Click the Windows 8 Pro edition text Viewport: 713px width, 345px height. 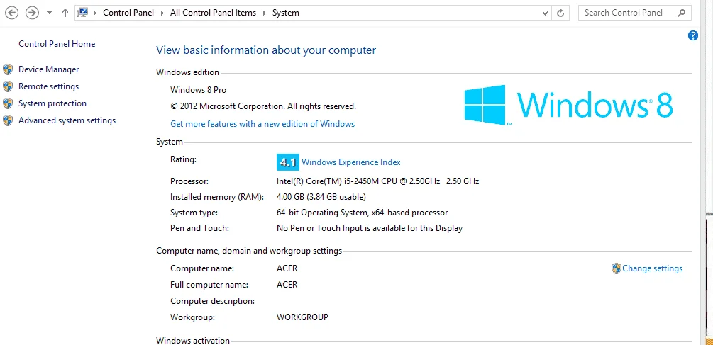tap(198, 90)
